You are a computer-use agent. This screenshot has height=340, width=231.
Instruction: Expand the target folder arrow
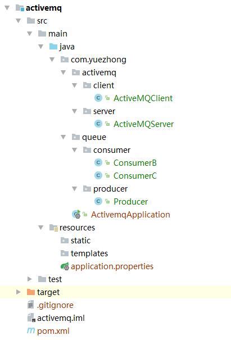pos(19,292)
